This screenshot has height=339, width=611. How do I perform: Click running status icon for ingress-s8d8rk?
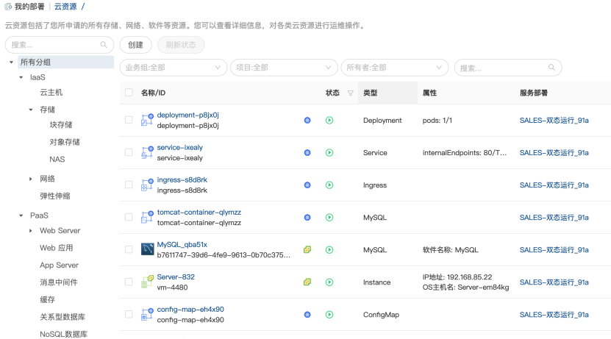pyautogui.click(x=329, y=185)
